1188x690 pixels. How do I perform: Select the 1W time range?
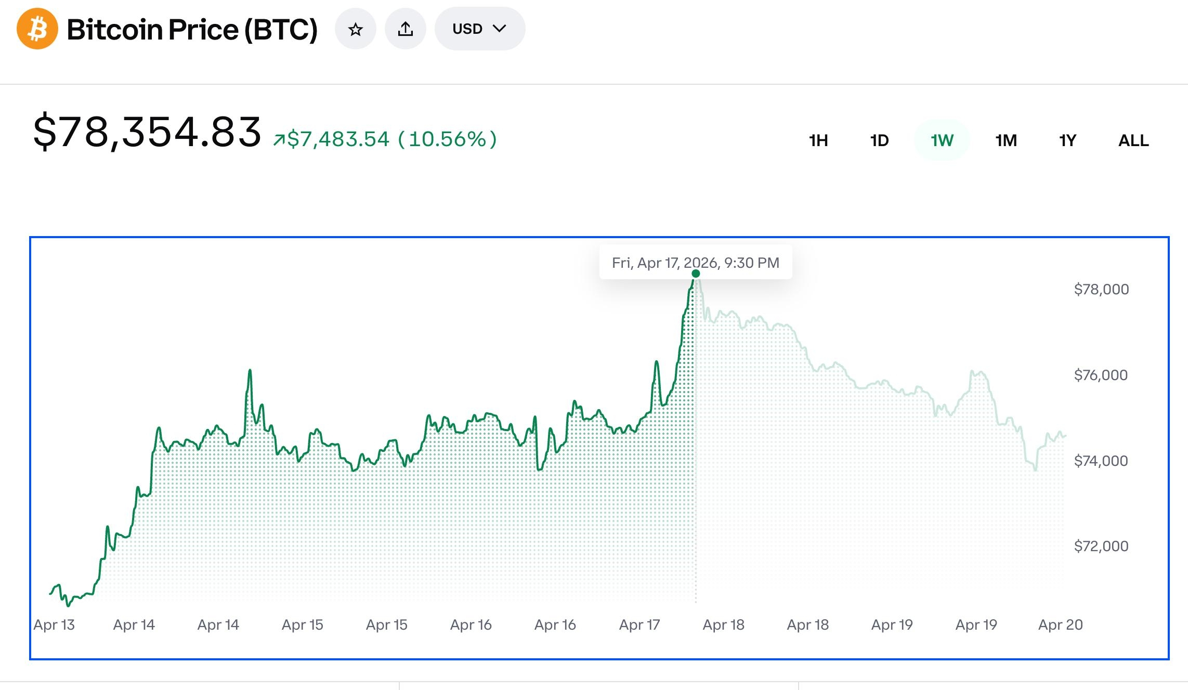[x=942, y=140]
